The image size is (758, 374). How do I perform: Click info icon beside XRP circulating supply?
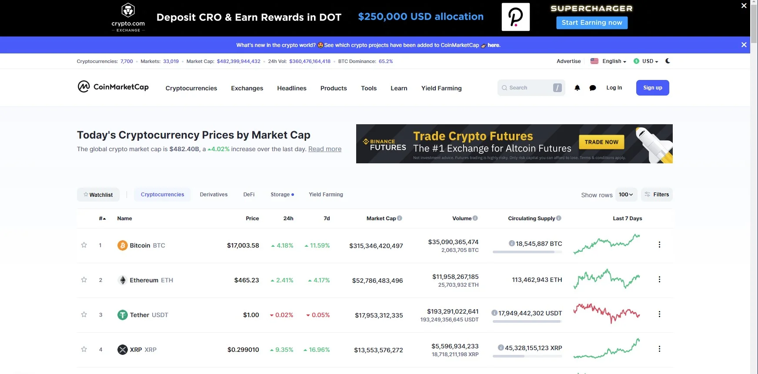(501, 348)
